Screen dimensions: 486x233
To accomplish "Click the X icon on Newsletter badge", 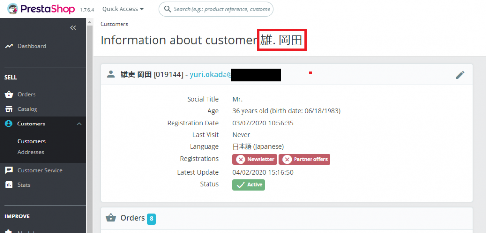I will 241,160.
